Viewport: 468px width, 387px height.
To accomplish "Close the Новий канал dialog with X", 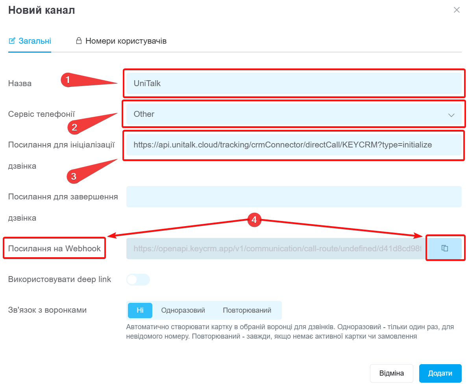I will click(x=456, y=10).
